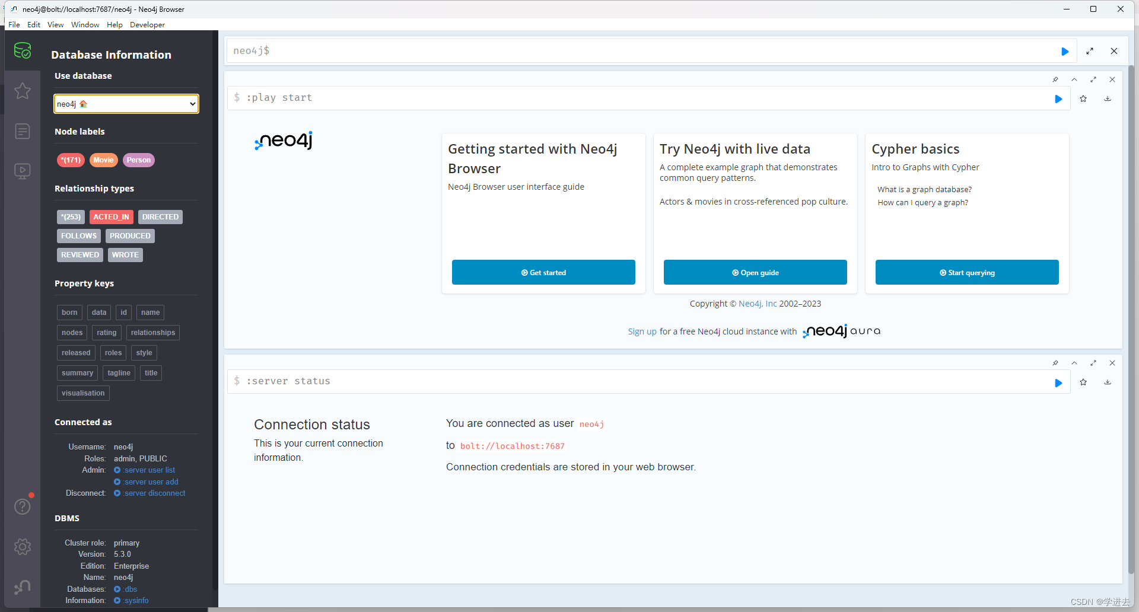Image resolution: width=1139 pixels, height=612 pixels.
Task: Collapse the :play start frame
Action: pos(1074,79)
